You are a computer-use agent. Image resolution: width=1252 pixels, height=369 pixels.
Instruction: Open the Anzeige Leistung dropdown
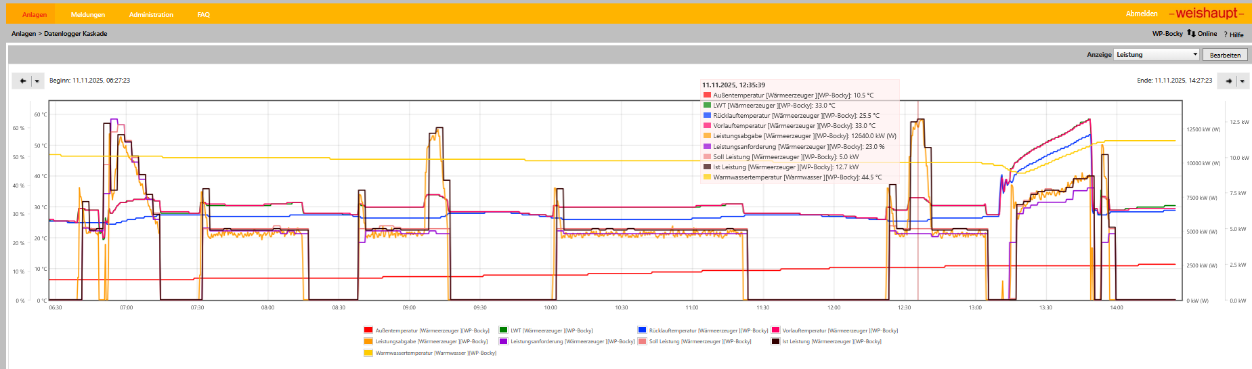coord(1157,55)
